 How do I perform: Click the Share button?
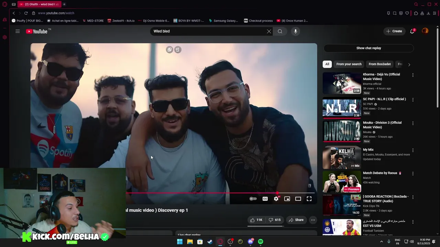click(x=296, y=220)
